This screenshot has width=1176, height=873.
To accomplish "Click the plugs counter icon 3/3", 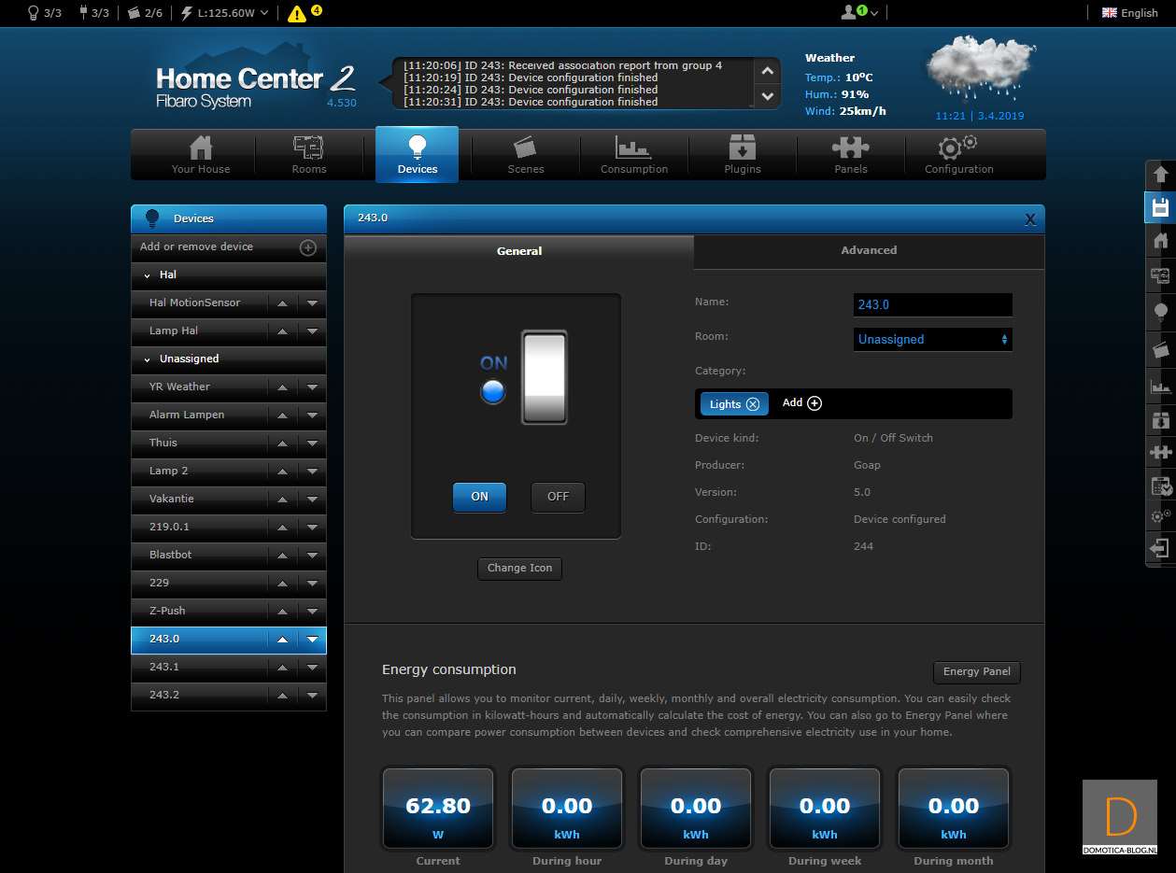I will [82, 12].
